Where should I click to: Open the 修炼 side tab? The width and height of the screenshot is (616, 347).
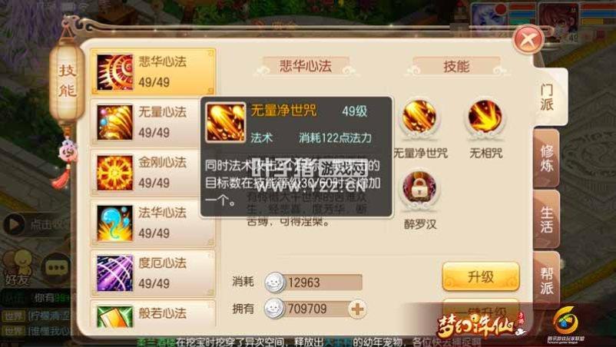coord(546,158)
